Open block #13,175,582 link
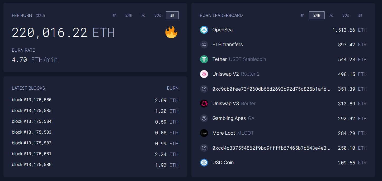The width and height of the screenshot is (382, 181). click(32, 143)
